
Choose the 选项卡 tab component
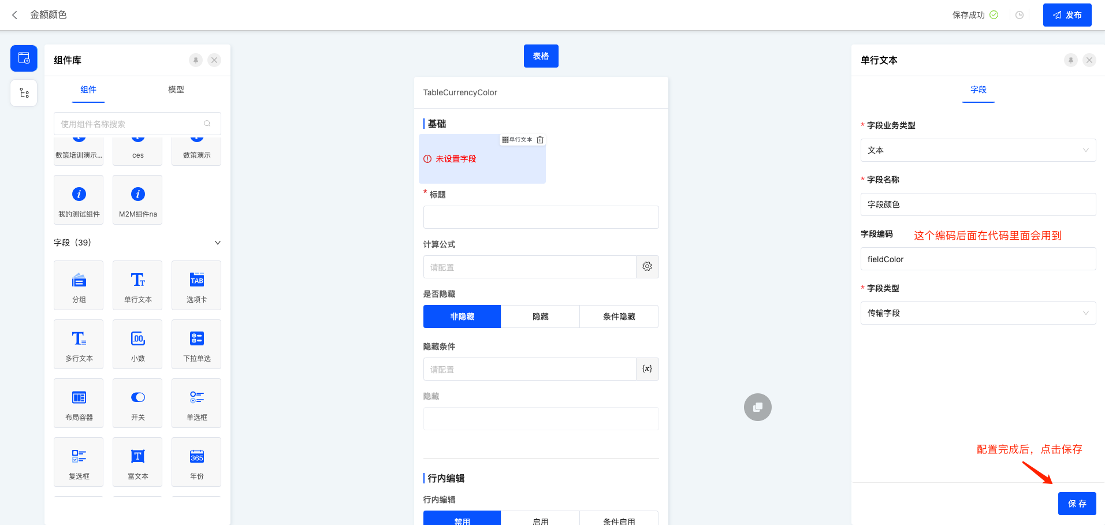tap(196, 285)
